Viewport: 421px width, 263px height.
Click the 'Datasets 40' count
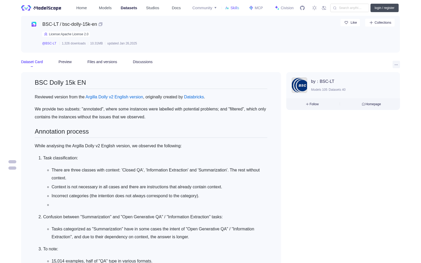(x=337, y=90)
